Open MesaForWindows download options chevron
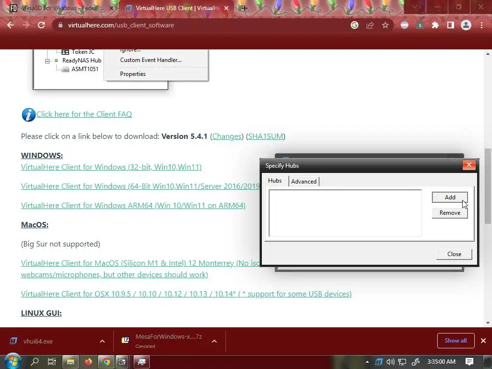Viewport: 492px width, 369px height. (x=214, y=341)
